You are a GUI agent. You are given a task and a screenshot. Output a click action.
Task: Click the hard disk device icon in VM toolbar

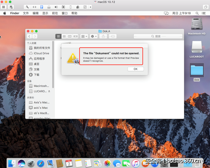point(49,7)
